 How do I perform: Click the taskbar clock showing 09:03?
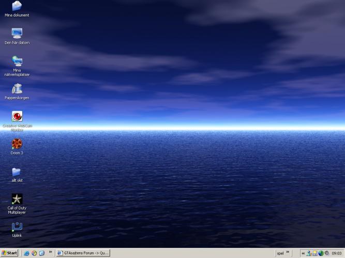coord(336,253)
